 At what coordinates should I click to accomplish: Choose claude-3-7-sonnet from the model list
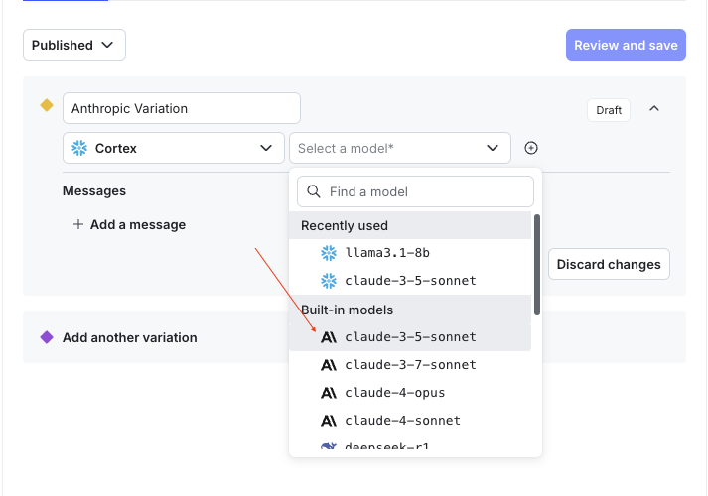410,365
